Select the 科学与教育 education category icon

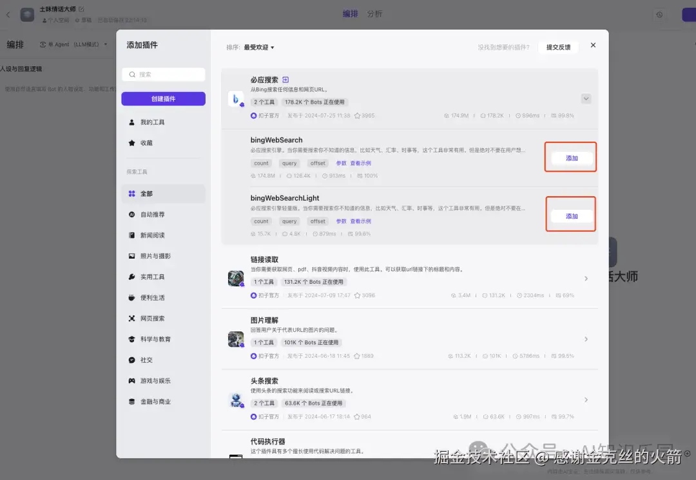click(131, 339)
